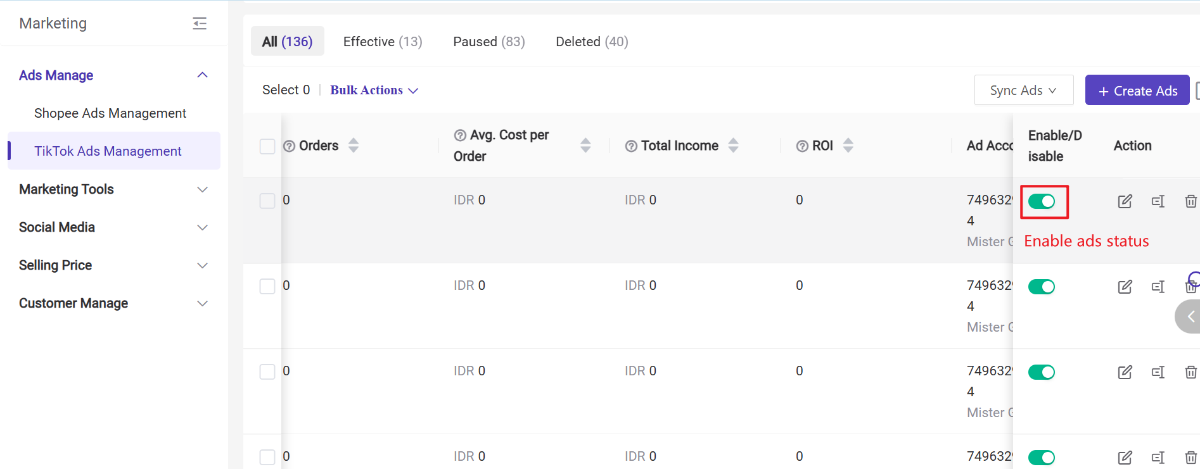Click trash icon in third ad row

1190,372
